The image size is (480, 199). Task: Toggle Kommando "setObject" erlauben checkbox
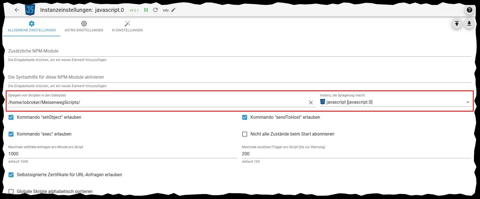11,117
